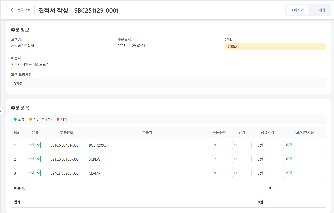334x213 pixels.
Task: Expand the collapsed sidebar chevron
Action: point(1,111)
